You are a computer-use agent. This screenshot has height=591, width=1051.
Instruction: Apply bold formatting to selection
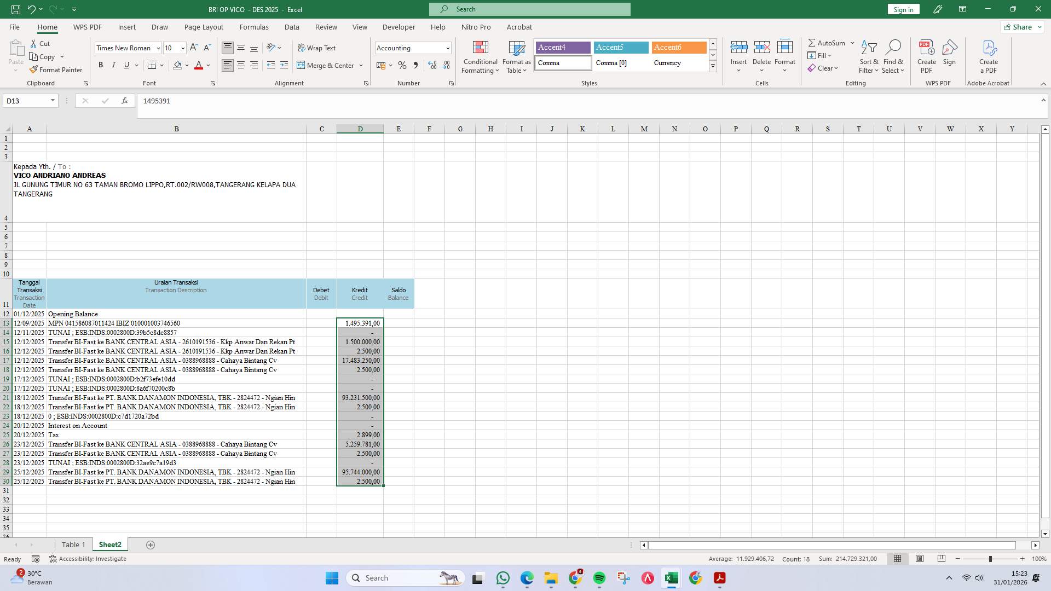pos(101,65)
